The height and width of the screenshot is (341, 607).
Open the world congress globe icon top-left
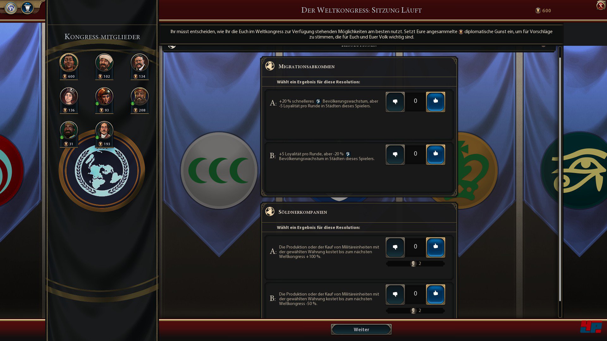point(11,8)
